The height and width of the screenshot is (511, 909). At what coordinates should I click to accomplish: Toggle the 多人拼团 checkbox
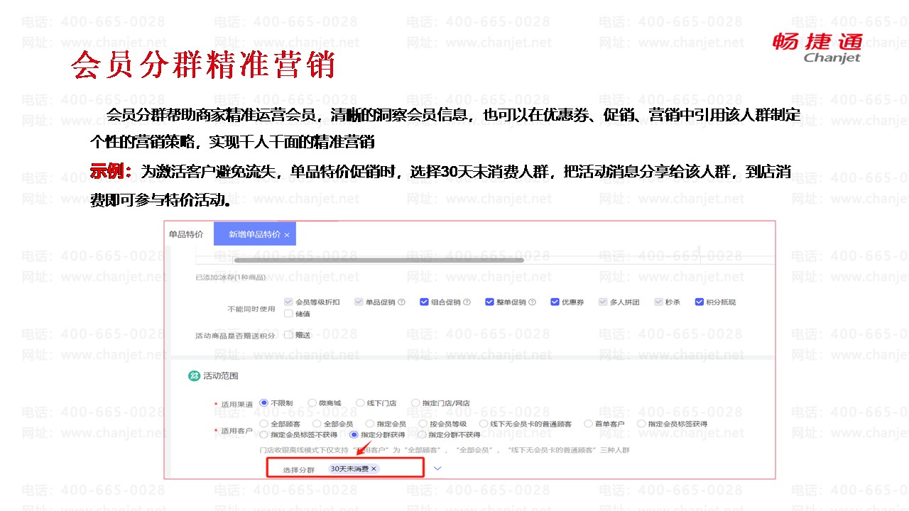603,302
